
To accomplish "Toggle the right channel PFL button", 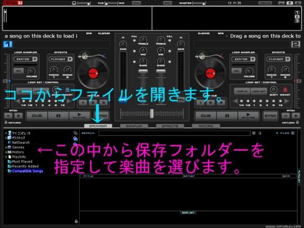I will (181, 100).
